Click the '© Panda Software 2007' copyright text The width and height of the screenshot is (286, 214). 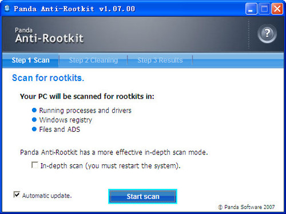pyautogui.click(x=247, y=207)
